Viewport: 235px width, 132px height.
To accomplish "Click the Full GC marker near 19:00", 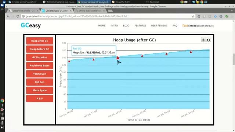I will [142, 56].
